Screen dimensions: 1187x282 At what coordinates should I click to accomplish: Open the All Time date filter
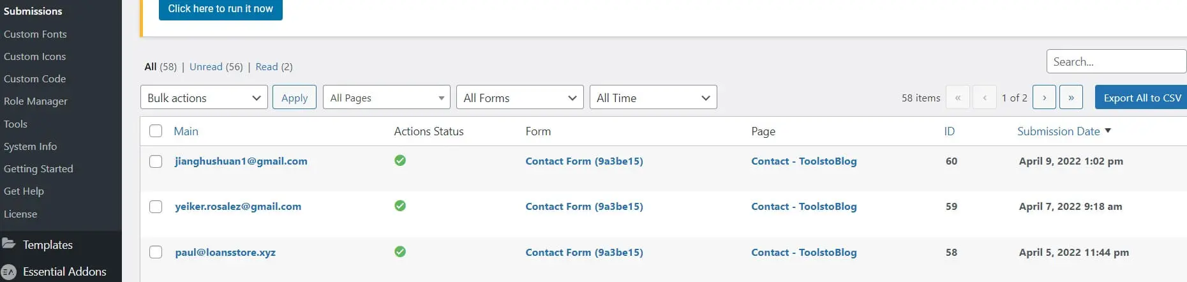tap(653, 98)
